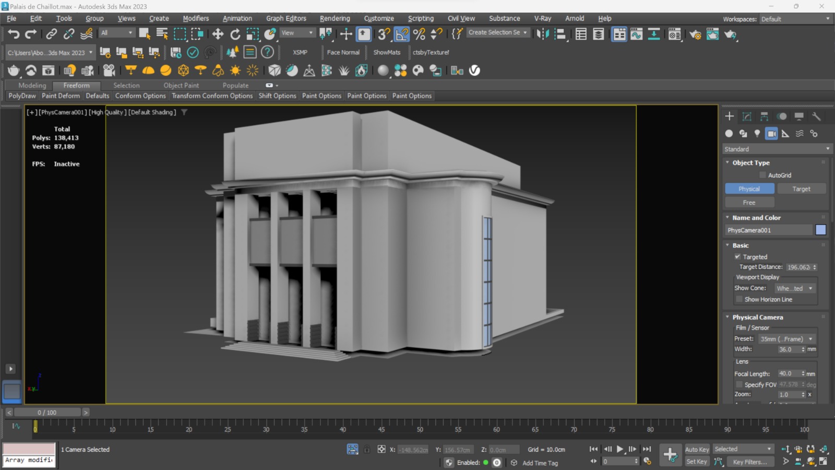
Task: Click the Undo arrow icon
Action: tap(14, 34)
